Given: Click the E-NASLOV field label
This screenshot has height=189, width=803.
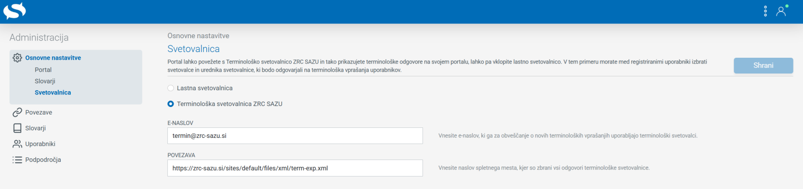Looking at the screenshot, I should 180,123.
